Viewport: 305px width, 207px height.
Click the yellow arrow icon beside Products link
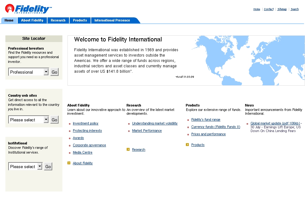tap(187, 144)
